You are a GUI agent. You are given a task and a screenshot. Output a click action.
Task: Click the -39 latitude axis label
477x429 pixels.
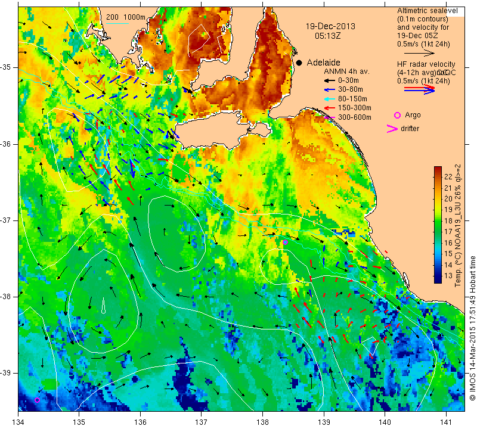click(x=7, y=373)
